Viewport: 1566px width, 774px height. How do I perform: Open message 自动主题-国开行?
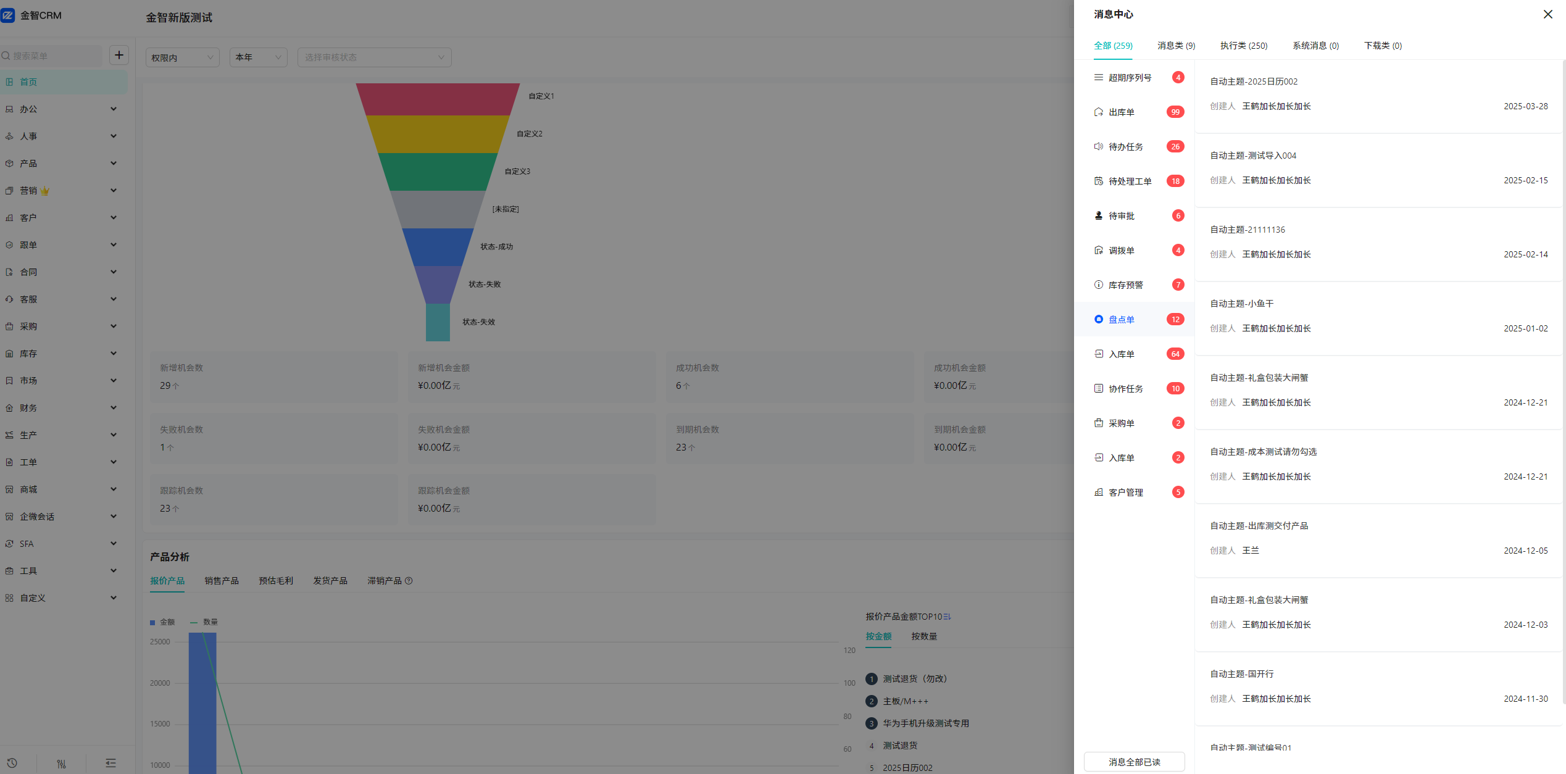coord(1378,689)
